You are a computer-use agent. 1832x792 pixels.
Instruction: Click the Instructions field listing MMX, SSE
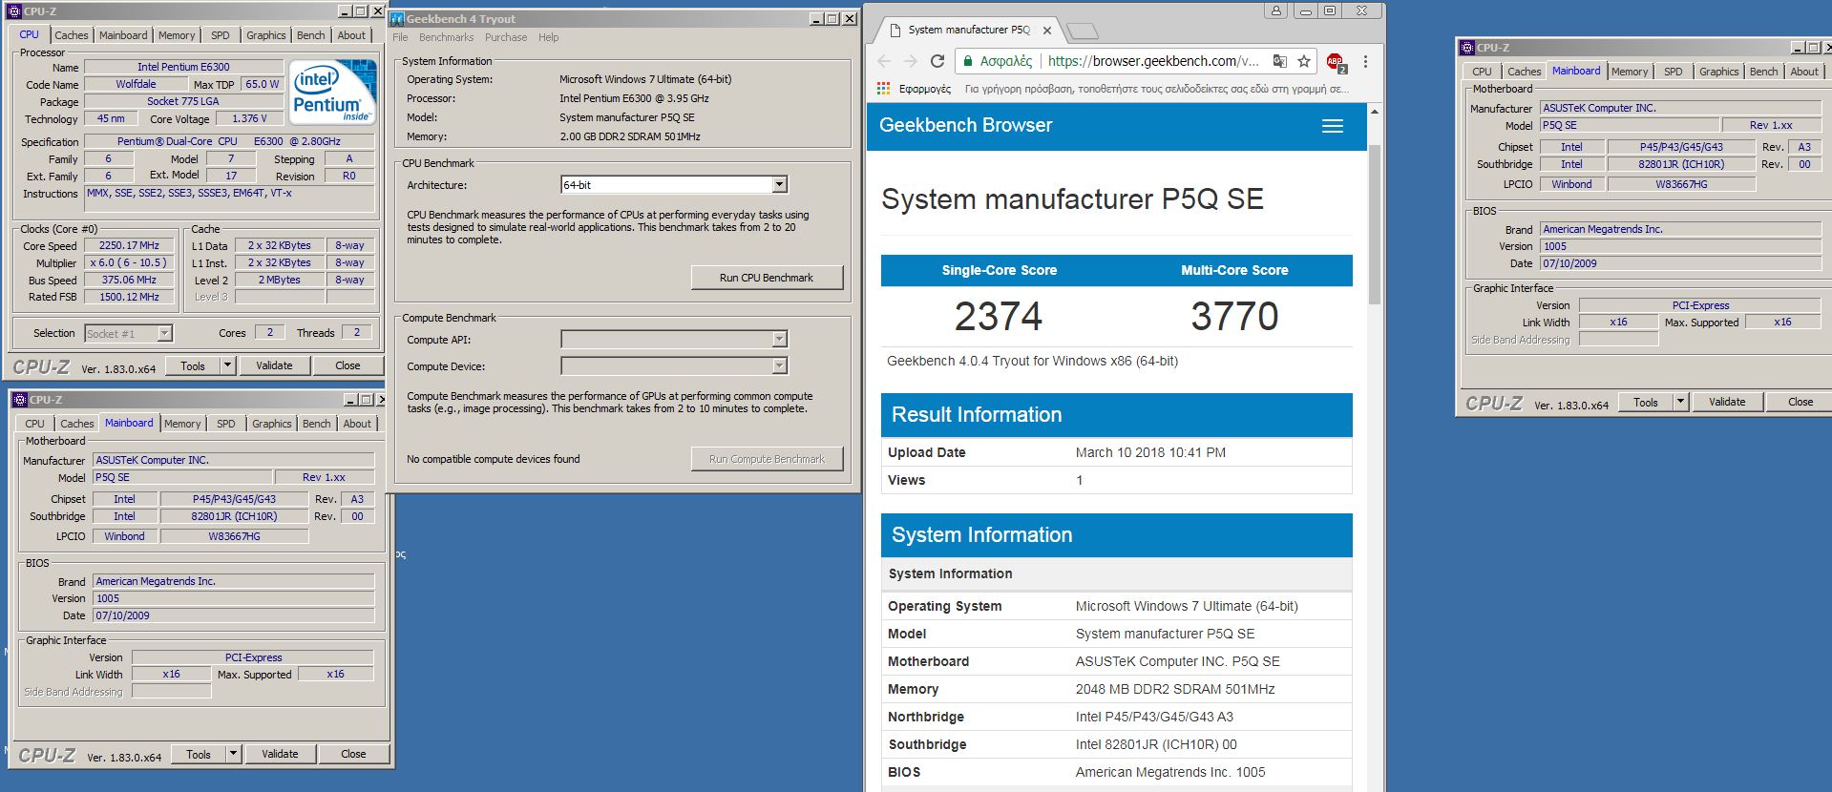click(230, 198)
